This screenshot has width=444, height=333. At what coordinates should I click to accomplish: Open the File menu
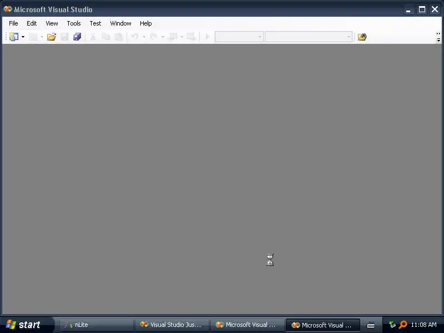[x=13, y=23]
